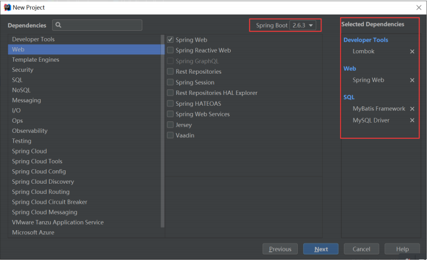Choose the Microsoft Azure category

(x=85, y=233)
